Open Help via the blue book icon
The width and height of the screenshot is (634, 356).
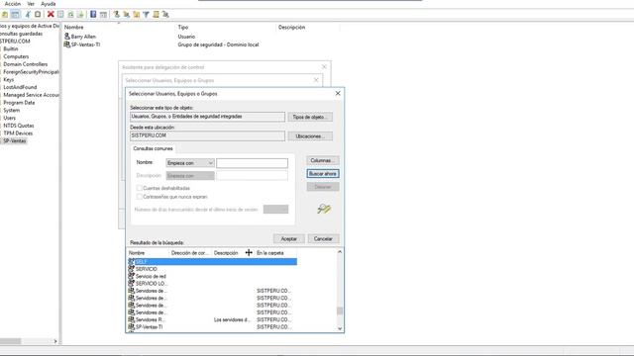[93, 15]
